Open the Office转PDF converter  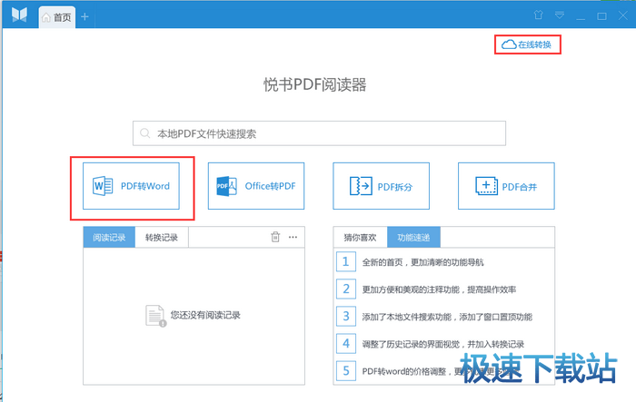point(256,186)
